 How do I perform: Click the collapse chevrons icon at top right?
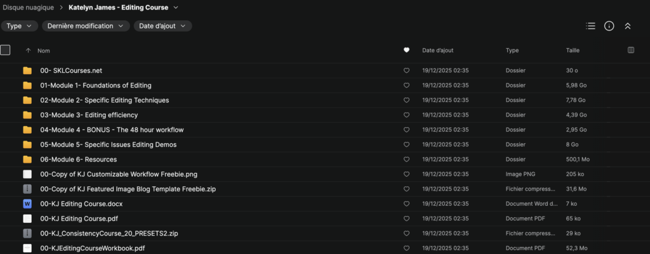(x=627, y=26)
